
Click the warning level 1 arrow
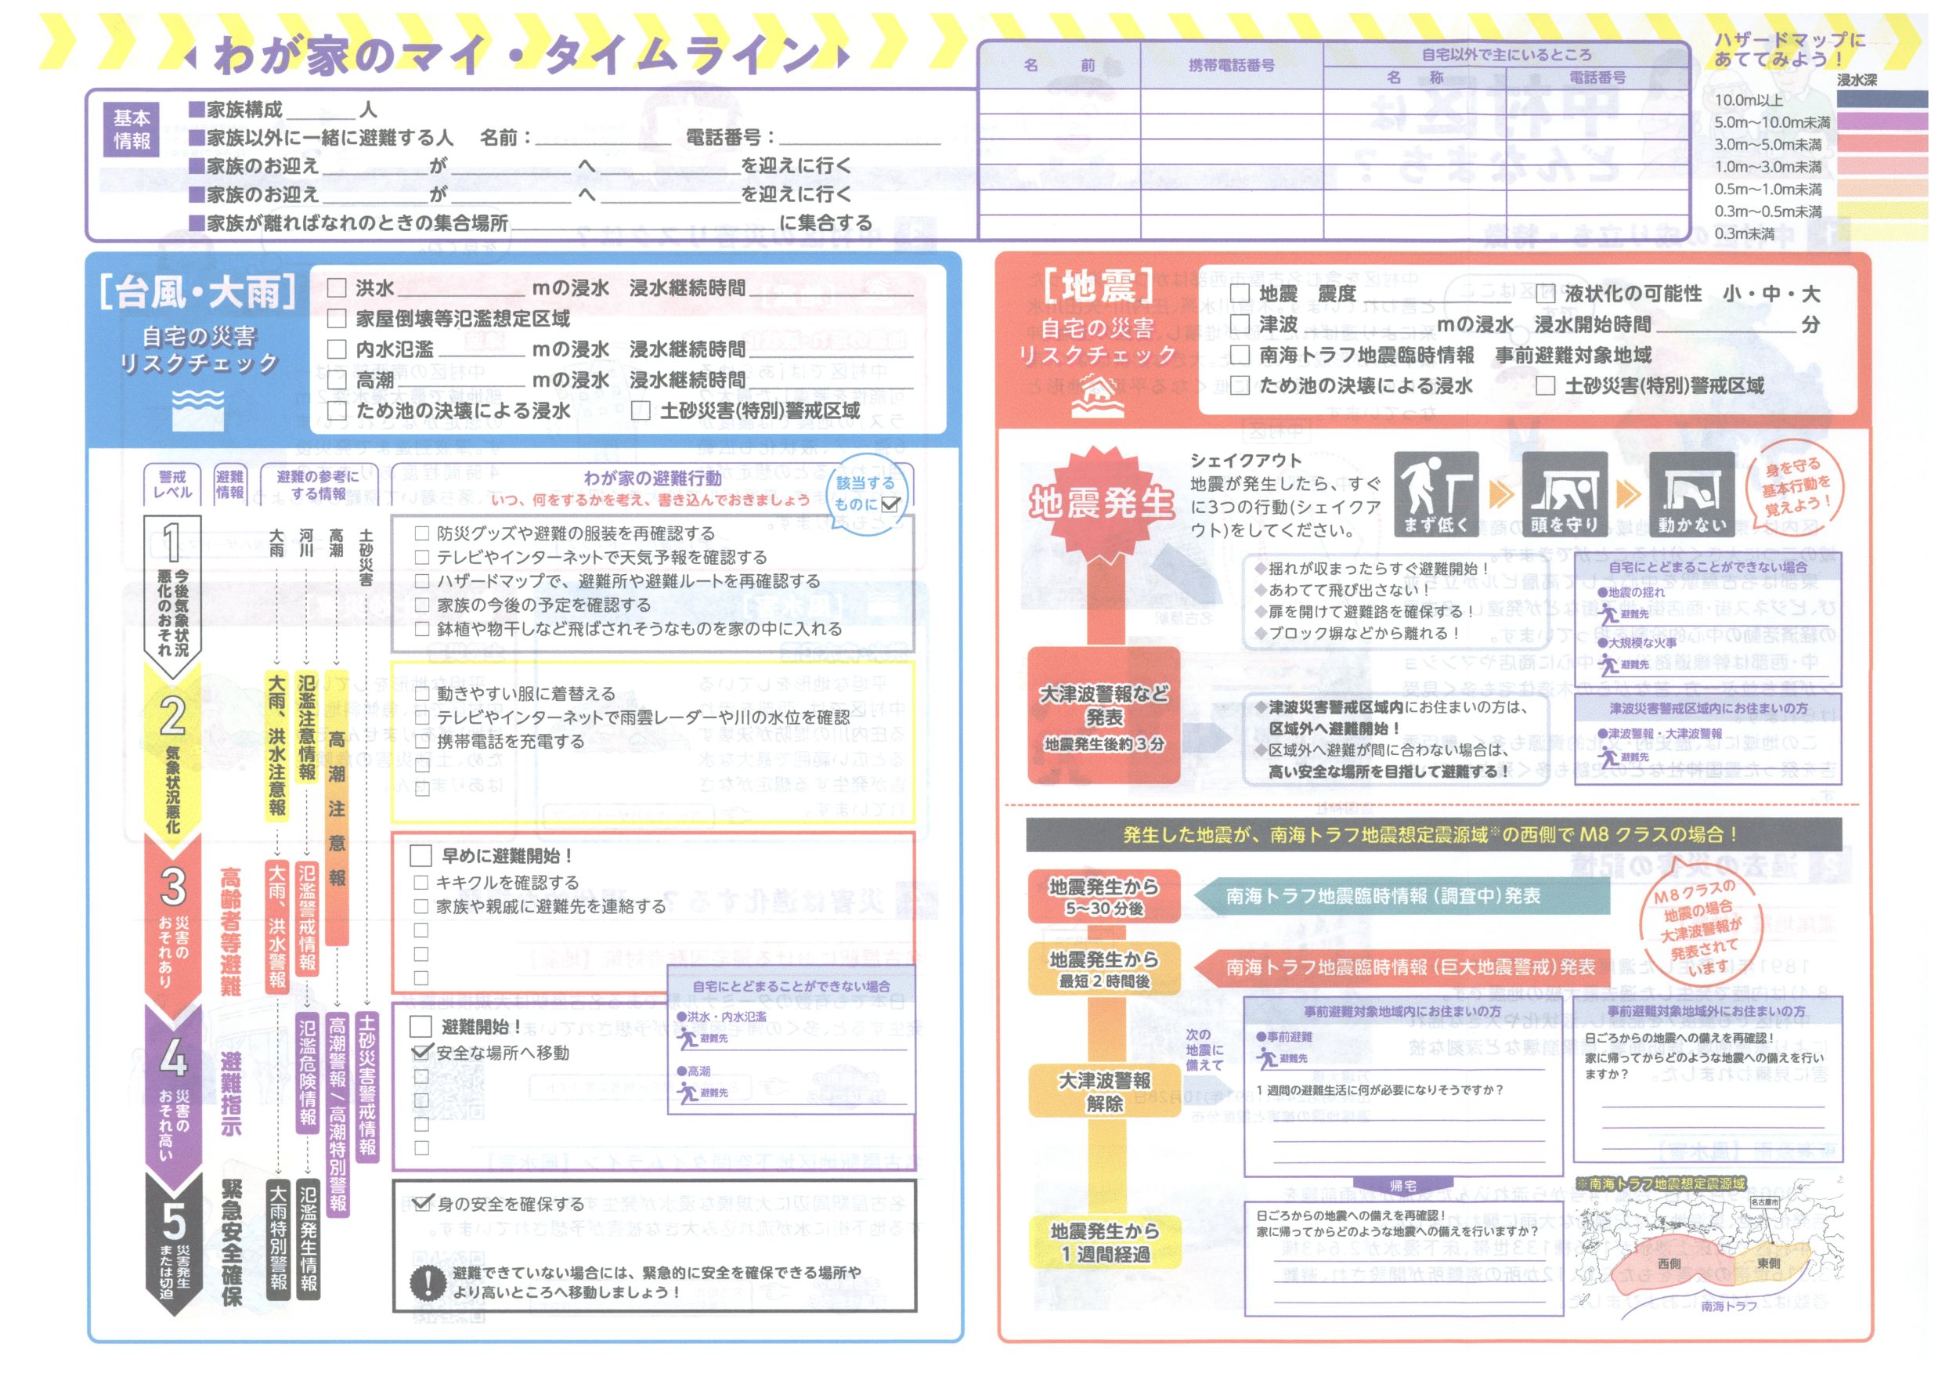172,596
